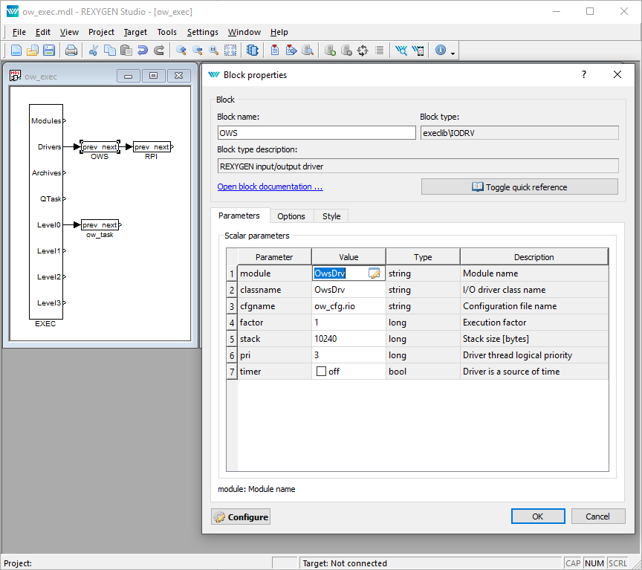Open the Target menu

(x=135, y=32)
